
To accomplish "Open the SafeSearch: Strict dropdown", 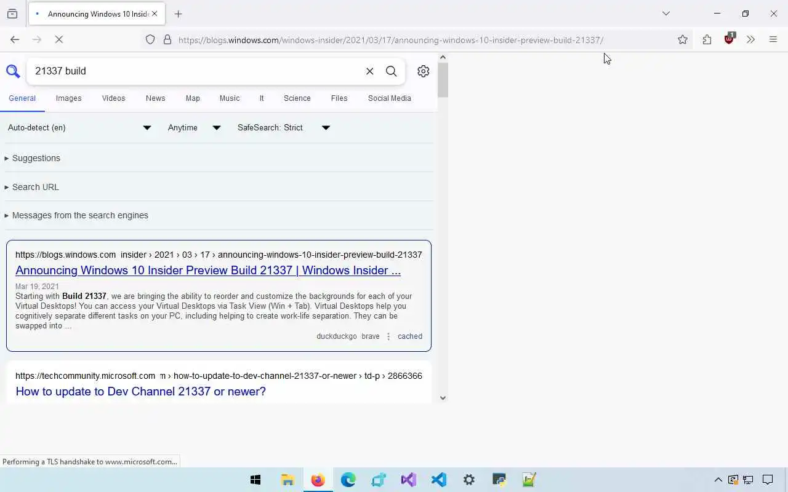I will click(x=284, y=127).
